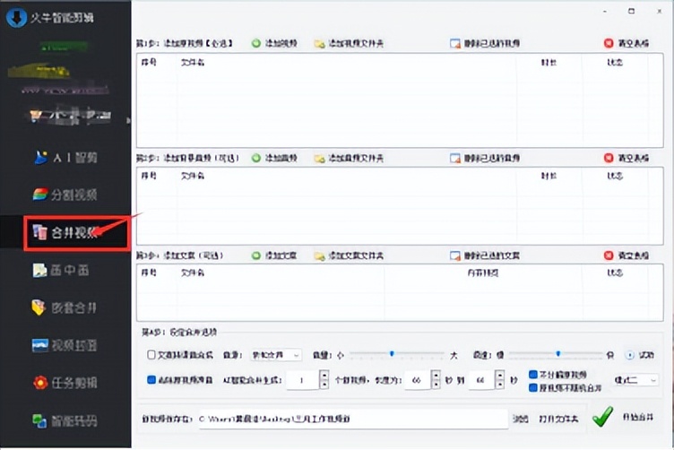The height and width of the screenshot is (450, 674).
Task: Click the 语速 speed slider handle
Action: [x=558, y=354]
